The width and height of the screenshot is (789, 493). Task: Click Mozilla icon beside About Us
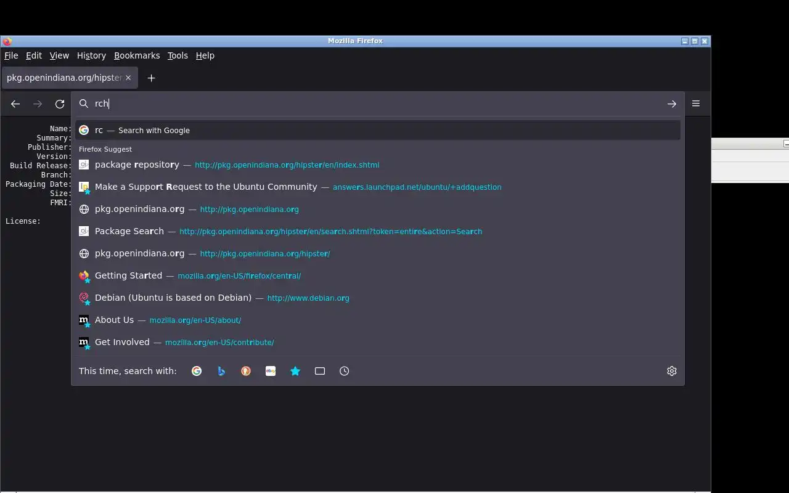click(84, 320)
